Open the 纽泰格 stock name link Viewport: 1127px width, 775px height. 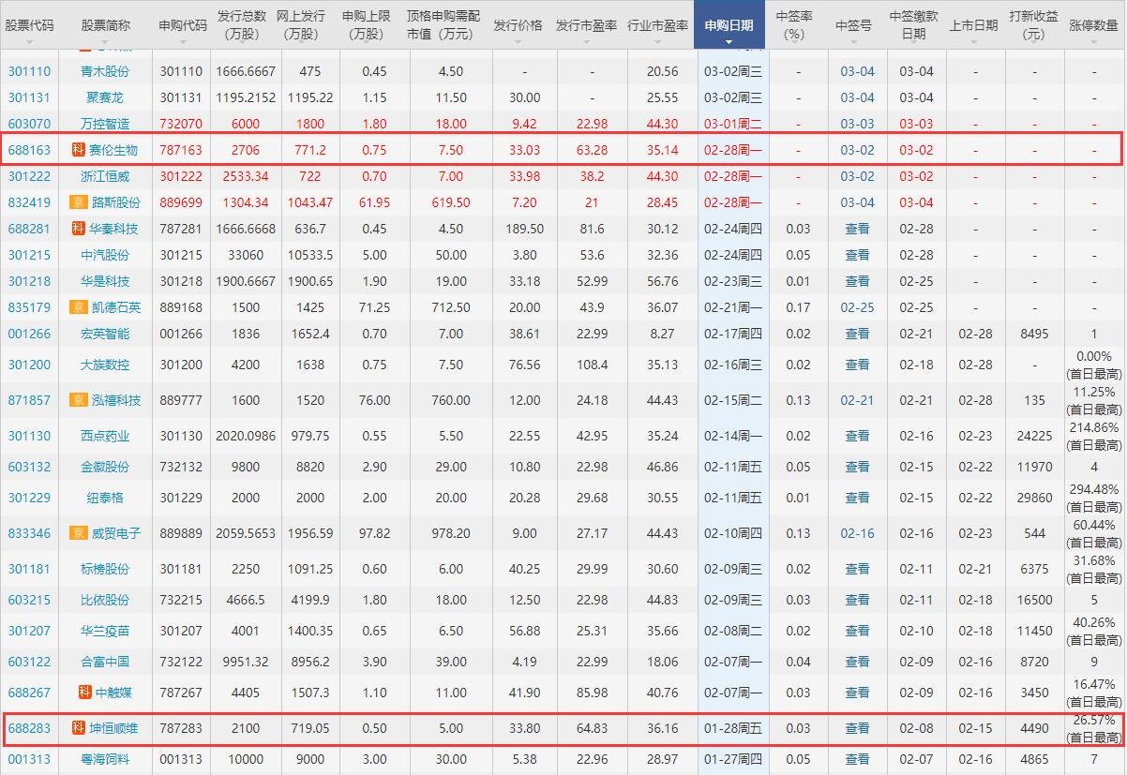(x=105, y=498)
